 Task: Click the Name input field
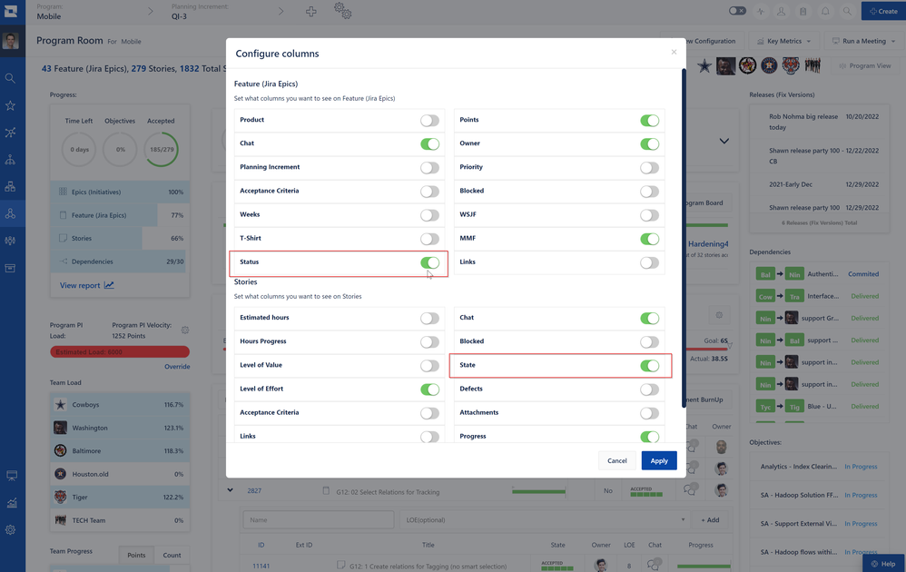[319, 520]
